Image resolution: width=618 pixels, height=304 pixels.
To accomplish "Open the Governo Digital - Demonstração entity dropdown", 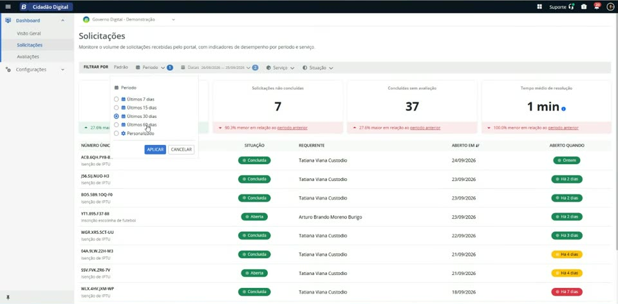I will pyautogui.click(x=129, y=19).
